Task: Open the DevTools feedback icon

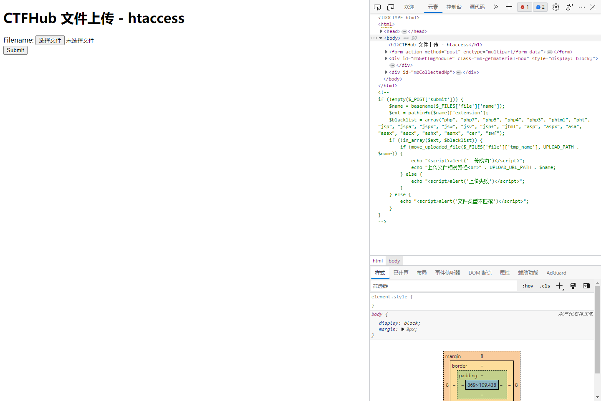Action: [569, 7]
